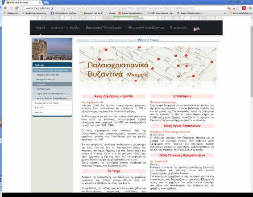Click the key icon in the address bar
Image resolution: width=253 pixels, height=197 pixels.
click(228, 8)
